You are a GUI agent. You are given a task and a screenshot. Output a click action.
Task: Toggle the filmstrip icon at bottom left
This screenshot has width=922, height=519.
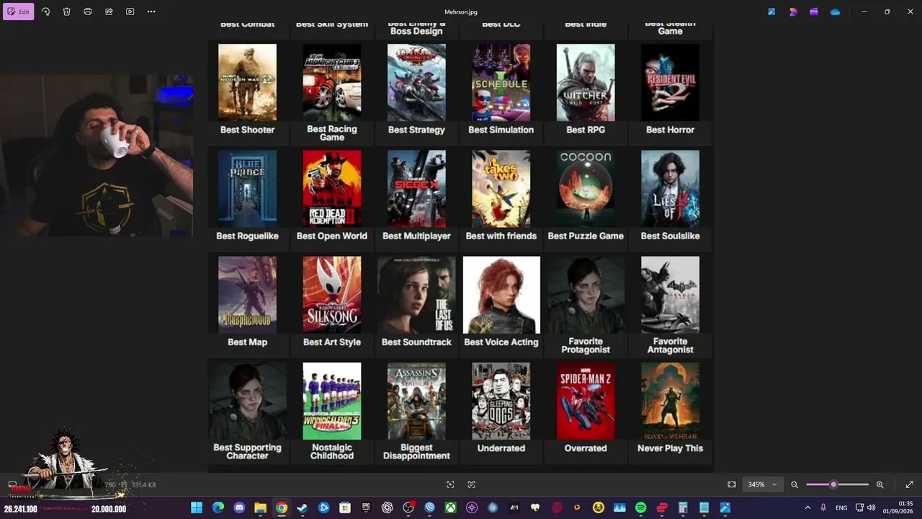pyautogui.click(x=12, y=484)
